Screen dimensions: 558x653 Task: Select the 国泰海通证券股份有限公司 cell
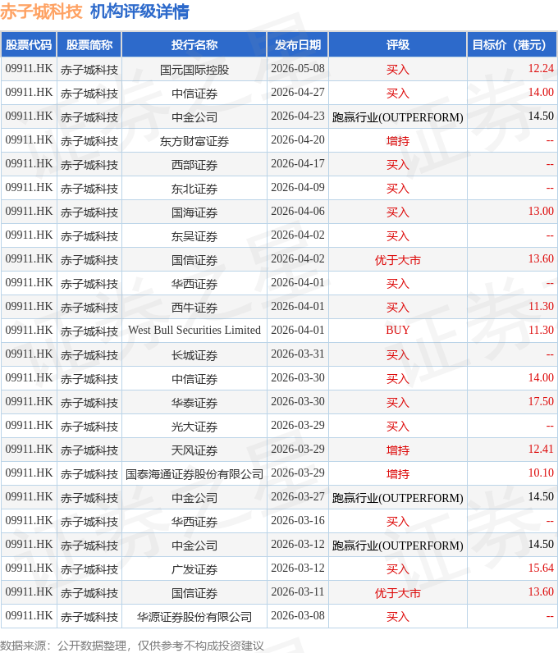click(194, 474)
